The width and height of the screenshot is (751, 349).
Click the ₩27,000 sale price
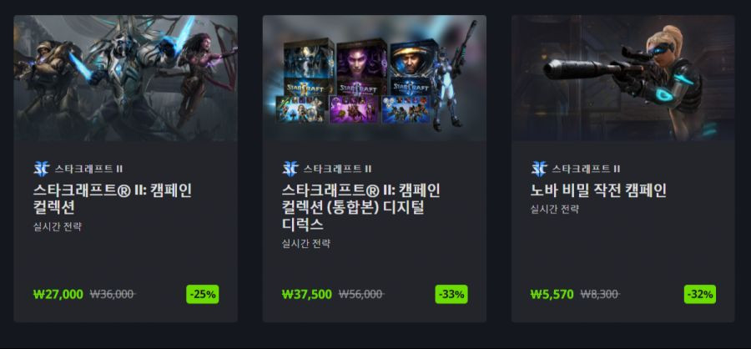[58, 295]
